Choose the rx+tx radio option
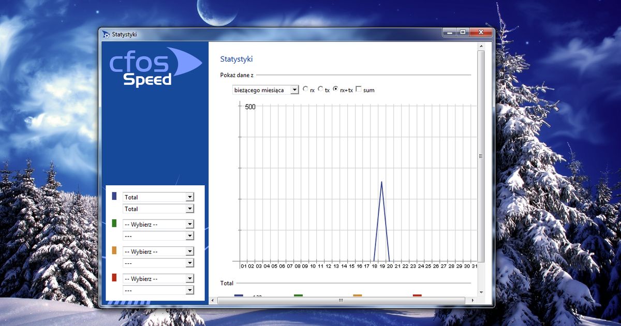 [x=335, y=89]
